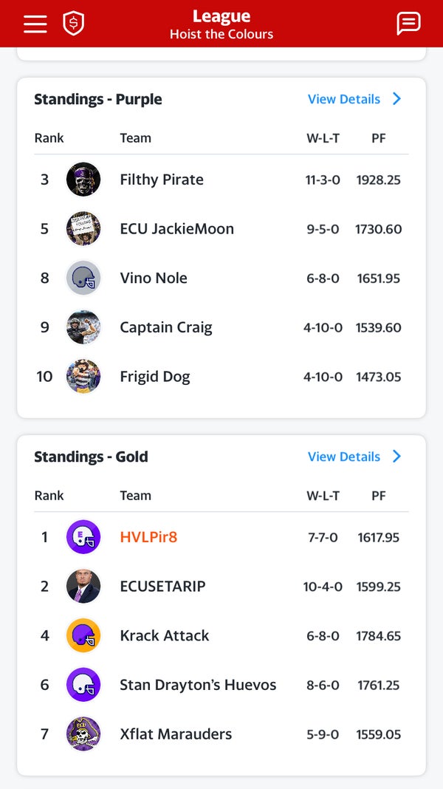Tap the Xflat Marauders pirate logo
Screen dimensions: 443x789
[x=83, y=734]
